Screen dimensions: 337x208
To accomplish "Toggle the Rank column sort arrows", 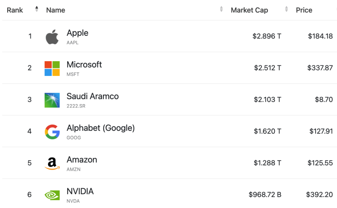I will (37, 9).
